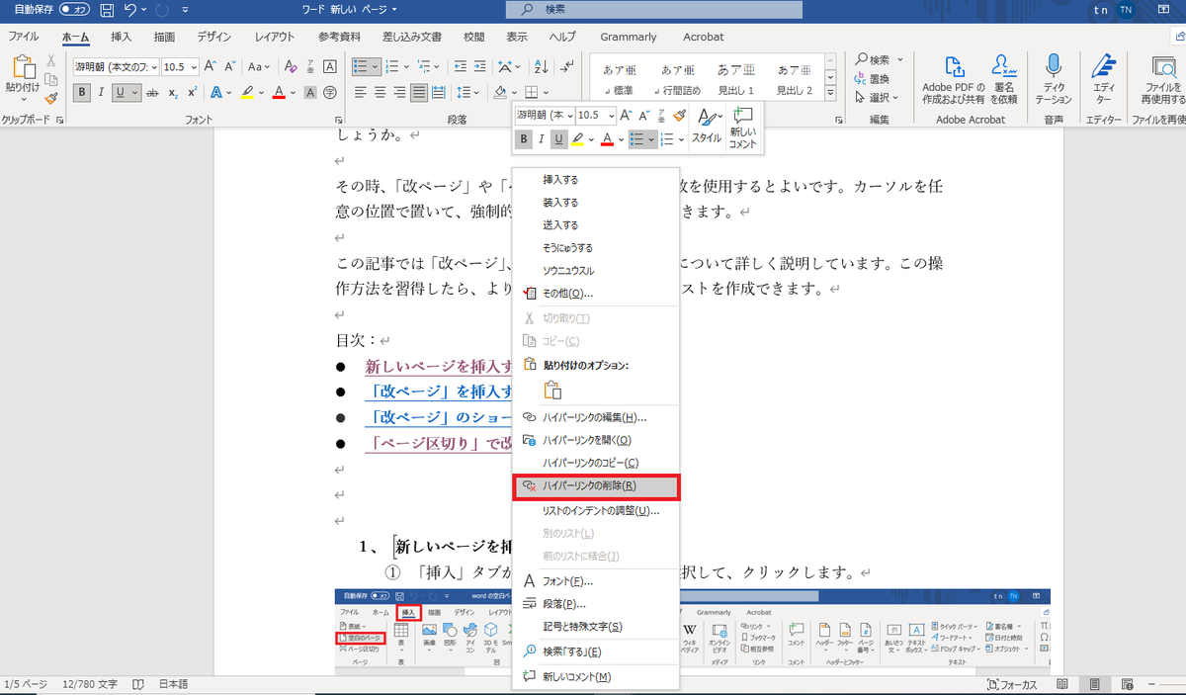Screen dimensions: 1186x695
Task: Increase font size with ribbon grow-font icon
Action: pos(212,67)
